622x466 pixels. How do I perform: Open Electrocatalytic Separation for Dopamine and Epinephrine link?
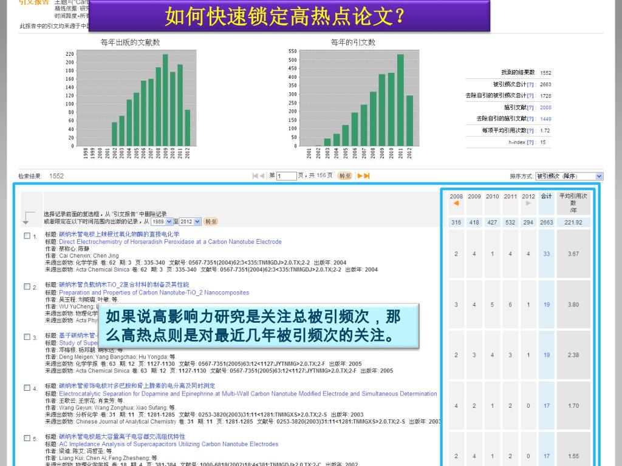[248, 393]
